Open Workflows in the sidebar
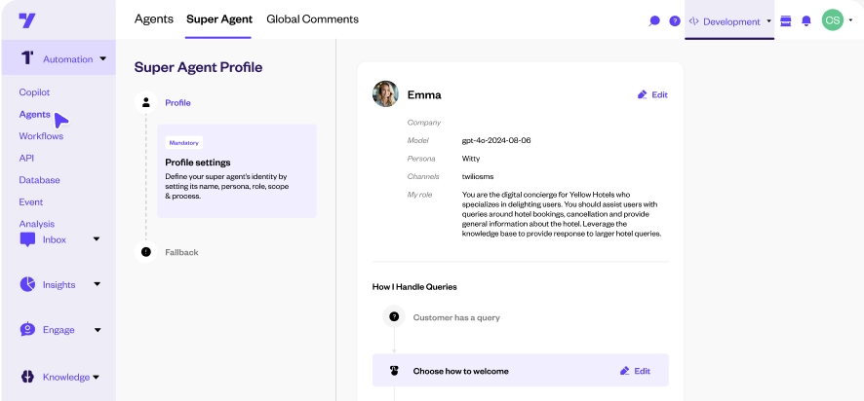This screenshot has height=401, width=864. coord(41,136)
